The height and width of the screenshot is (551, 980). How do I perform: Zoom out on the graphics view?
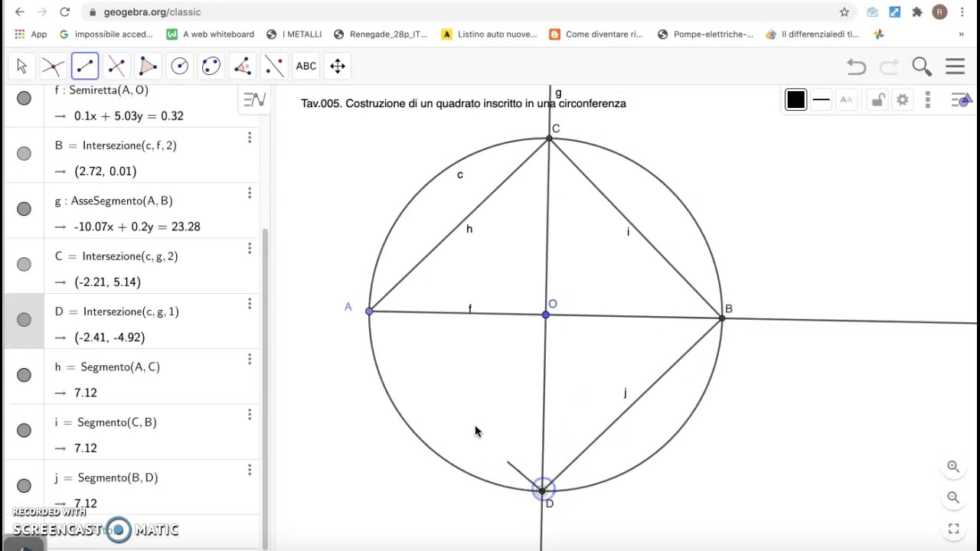coord(953,497)
